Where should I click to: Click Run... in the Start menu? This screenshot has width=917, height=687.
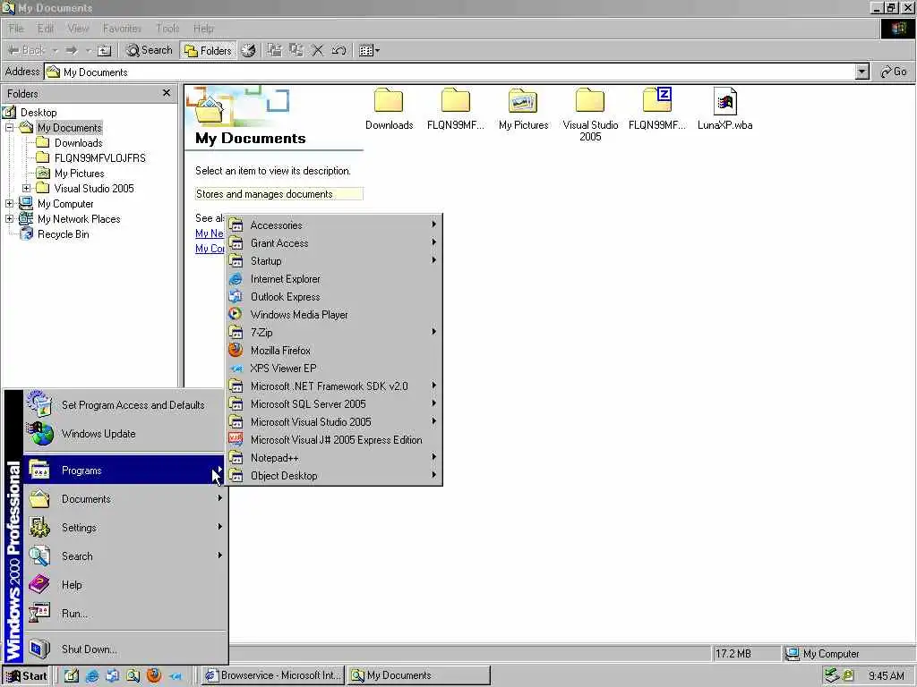click(x=124, y=614)
